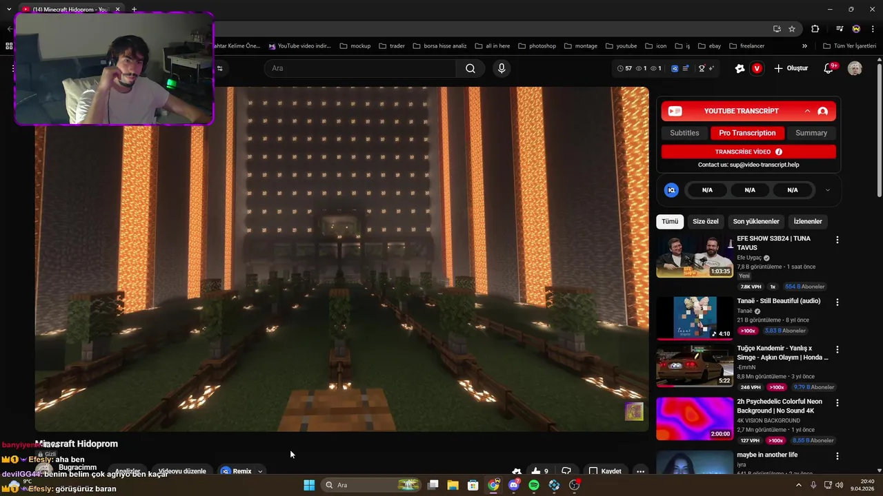The image size is (883, 496).
Task: Open the Chrome three-dot menu
Action: point(872,29)
